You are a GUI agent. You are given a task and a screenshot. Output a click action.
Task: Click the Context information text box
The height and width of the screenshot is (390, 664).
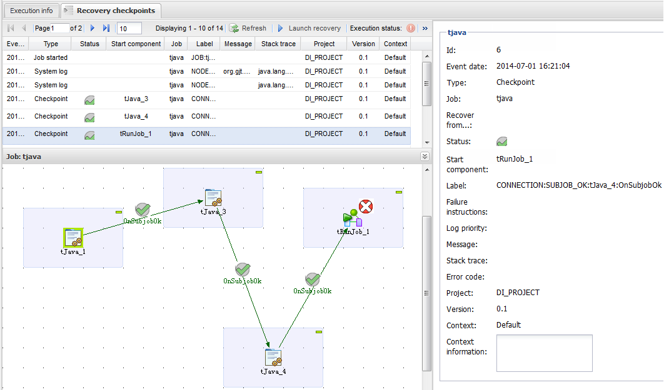click(x=544, y=353)
